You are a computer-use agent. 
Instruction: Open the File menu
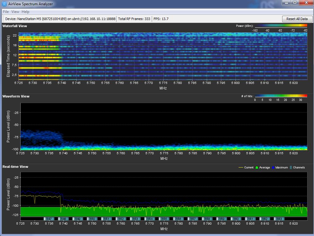pos(6,12)
